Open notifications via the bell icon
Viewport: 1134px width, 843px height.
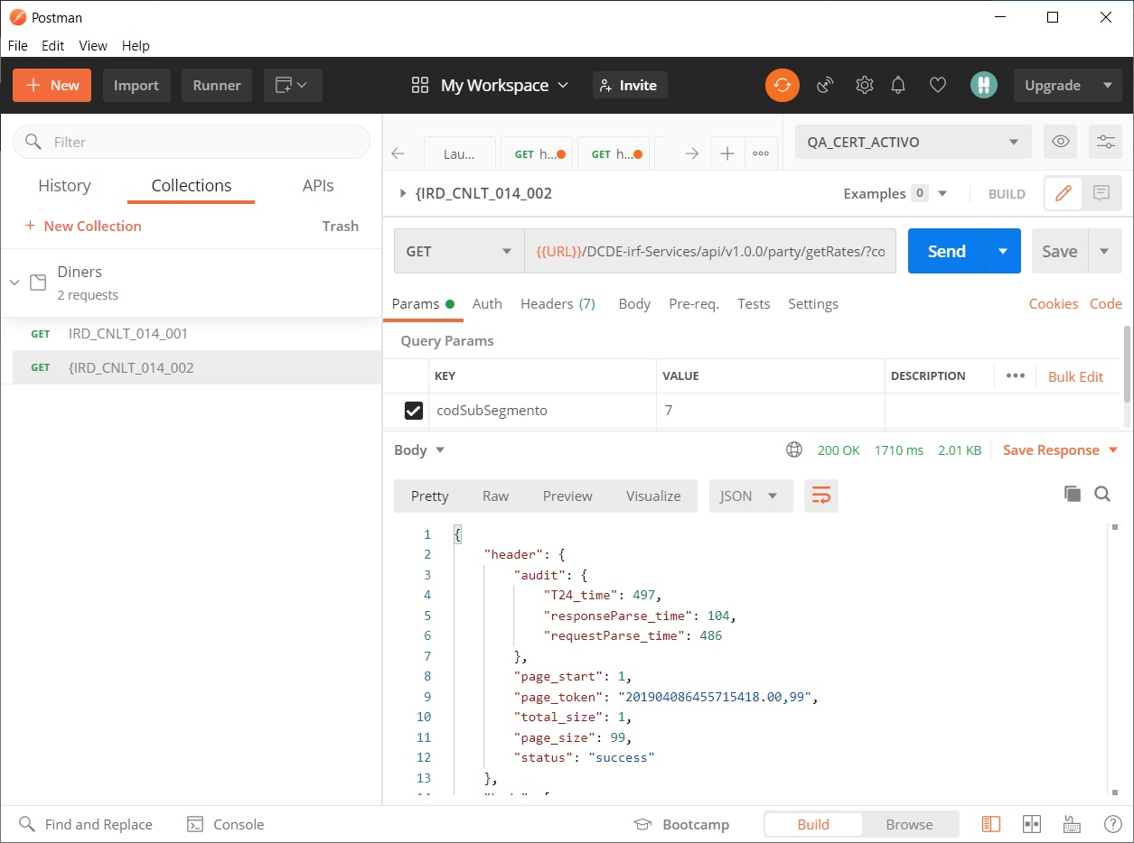point(897,84)
